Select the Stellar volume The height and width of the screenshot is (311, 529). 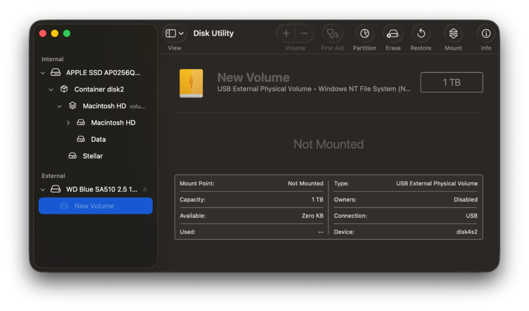(x=92, y=156)
